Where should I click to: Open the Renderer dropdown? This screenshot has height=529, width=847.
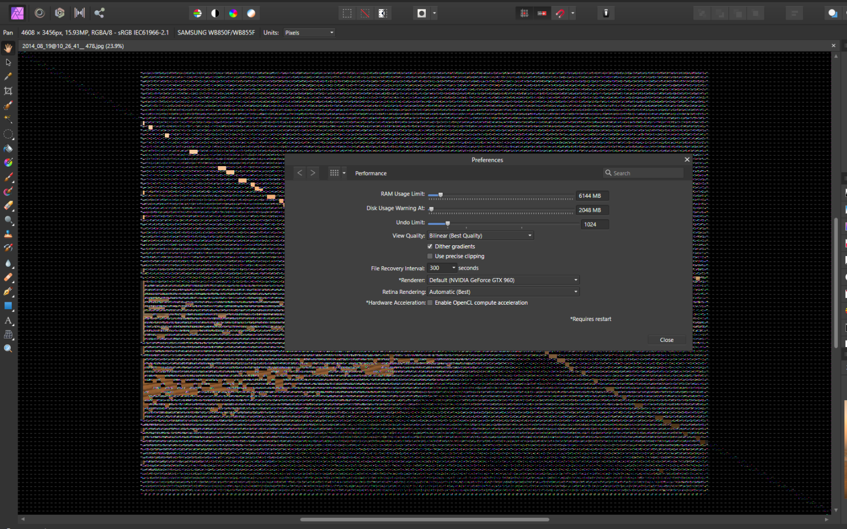click(x=503, y=280)
